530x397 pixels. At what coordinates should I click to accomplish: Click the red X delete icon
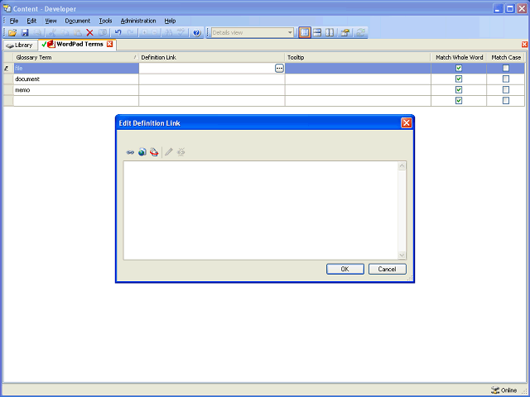(89, 33)
